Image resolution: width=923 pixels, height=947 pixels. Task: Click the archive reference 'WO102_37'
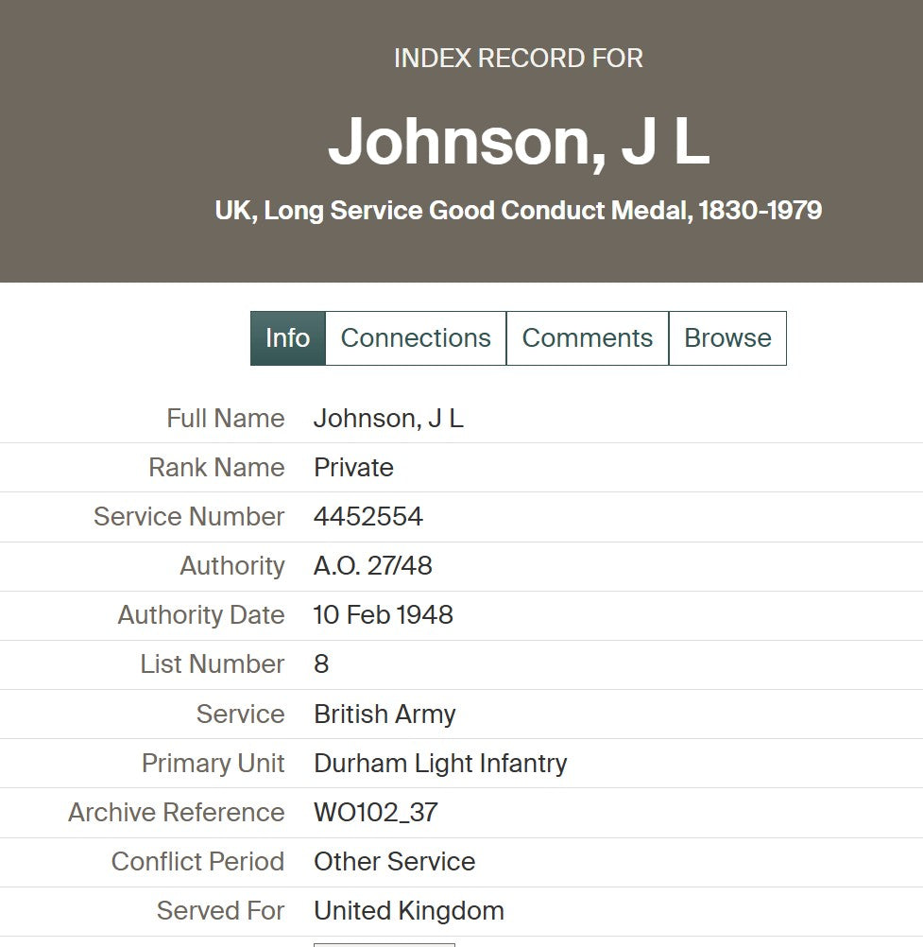tap(376, 813)
